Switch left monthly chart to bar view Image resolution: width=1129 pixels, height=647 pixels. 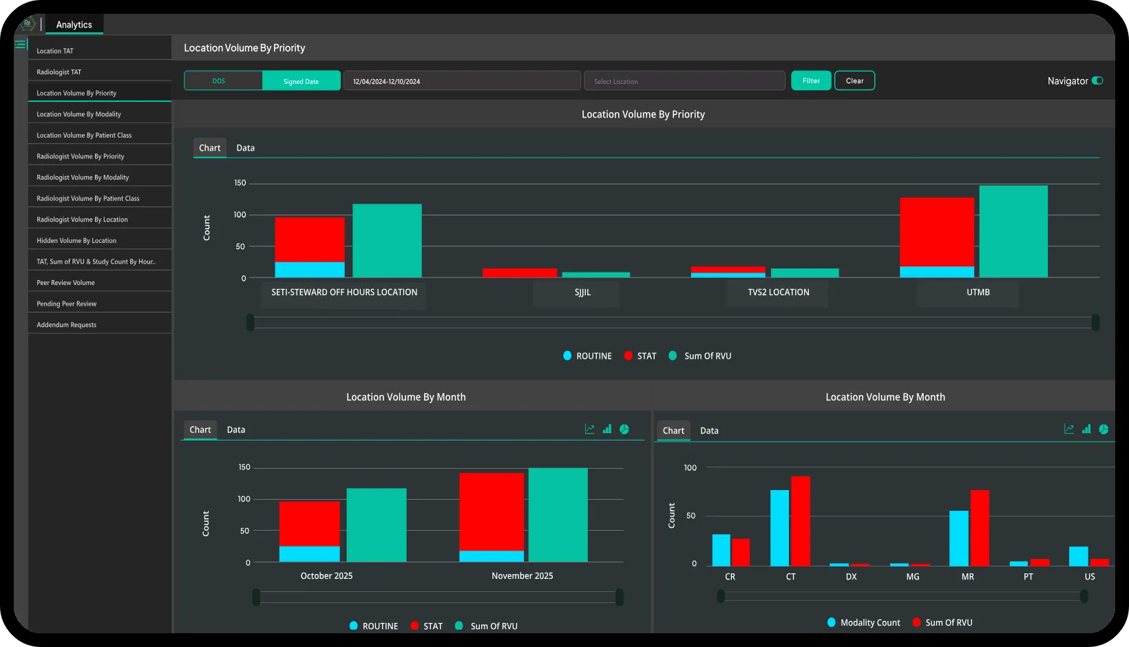coord(607,429)
